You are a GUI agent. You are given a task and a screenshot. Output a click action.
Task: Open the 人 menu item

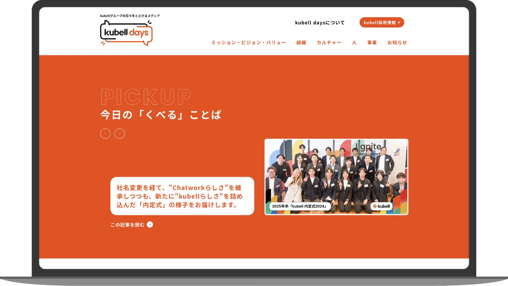tap(354, 43)
